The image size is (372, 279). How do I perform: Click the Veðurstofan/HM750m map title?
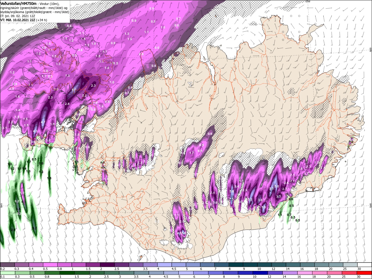18,3
